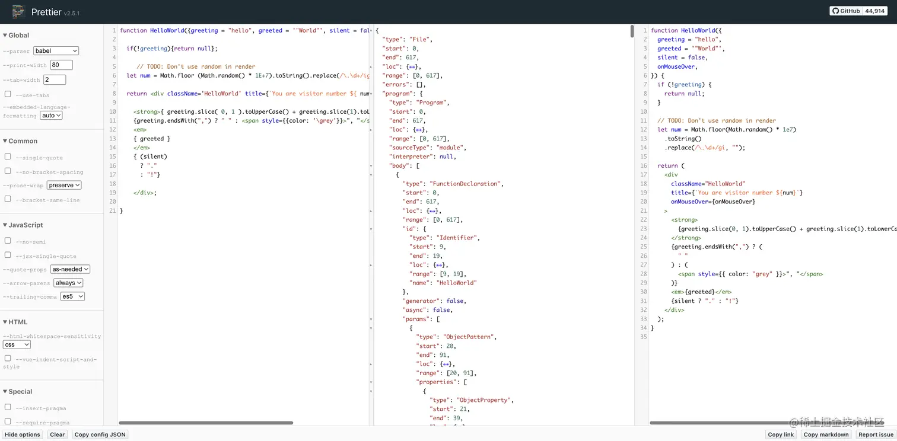Enable the --use-tabs checkbox

tap(8, 94)
